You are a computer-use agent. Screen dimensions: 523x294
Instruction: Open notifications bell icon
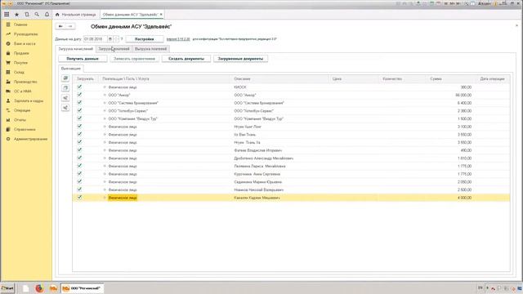pos(47,15)
